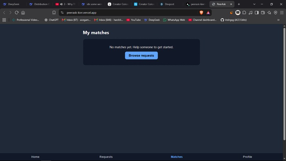Open the DeepSeek bookmark
The width and height of the screenshot is (286, 161).
point(152,20)
